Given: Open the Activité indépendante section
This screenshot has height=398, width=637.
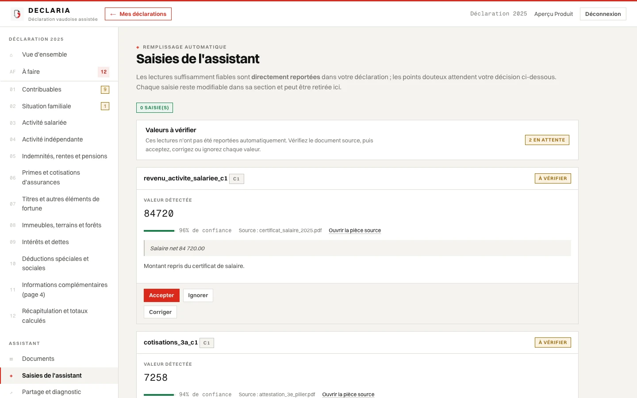Looking at the screenshot, I should tap(59, 139).
